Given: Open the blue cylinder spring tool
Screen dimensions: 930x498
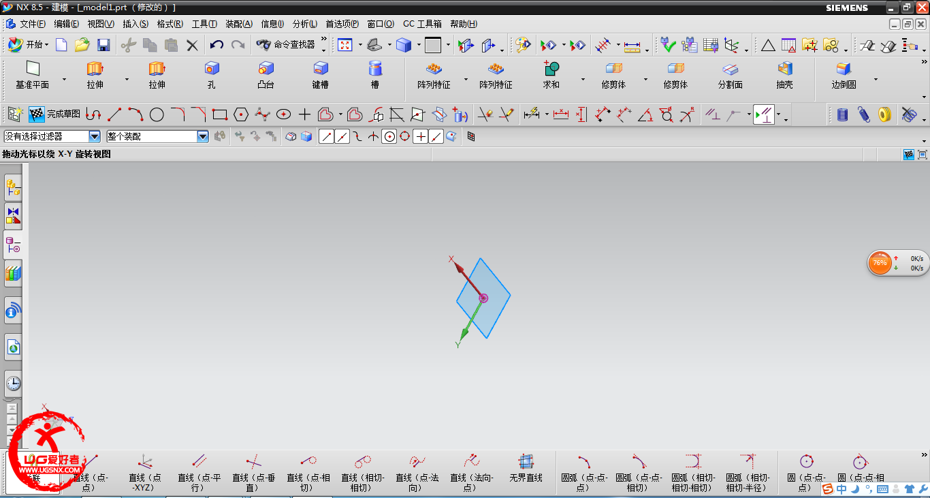Looking at the screenshot, I should (843, 114).
